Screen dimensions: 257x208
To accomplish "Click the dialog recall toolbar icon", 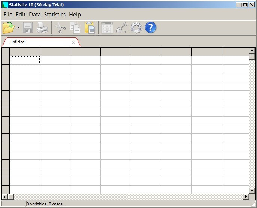I will tap(107, 28).
